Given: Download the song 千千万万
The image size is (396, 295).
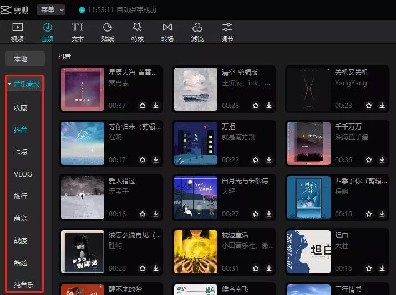Looking at the screenshot, I should click(x=382, y=159).
